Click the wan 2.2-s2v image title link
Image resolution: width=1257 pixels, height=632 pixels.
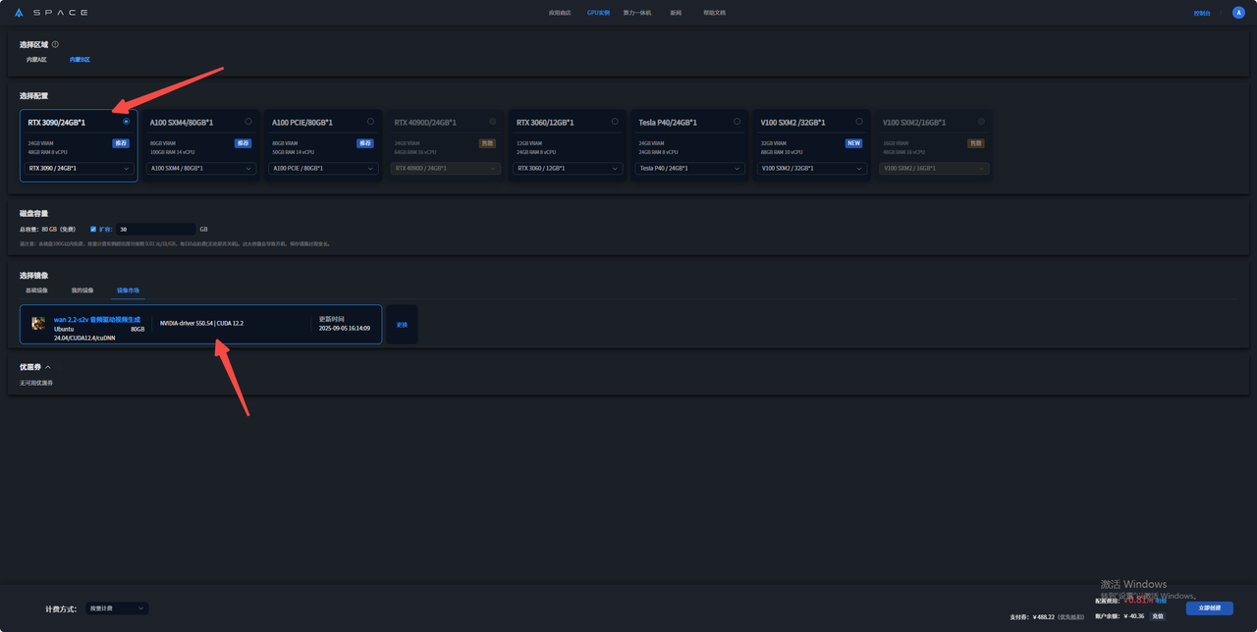pyautogui.click(x=97, y=320)
